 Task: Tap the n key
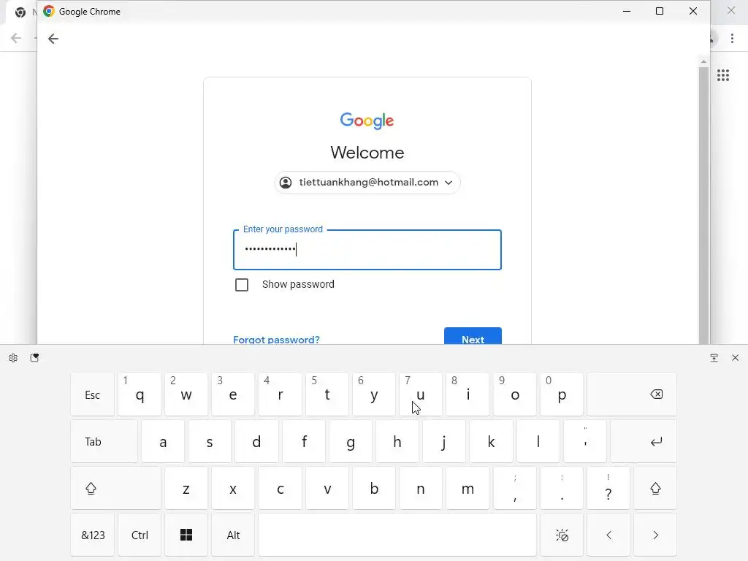pyautogui.click(x=420, y=488)
